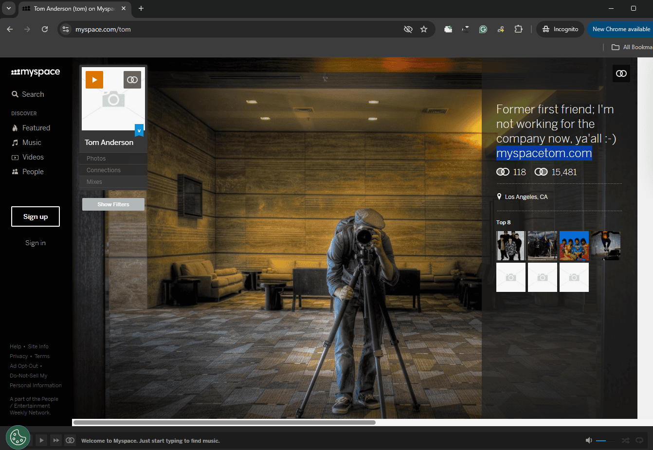Open the Chrome Extensions puzzle icon

coord(518,29)
